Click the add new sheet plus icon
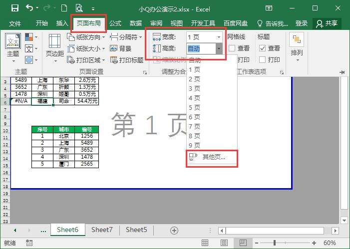350x249 pixels. click(x=174, y=230)
